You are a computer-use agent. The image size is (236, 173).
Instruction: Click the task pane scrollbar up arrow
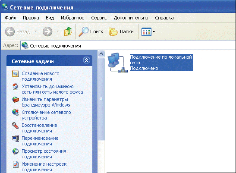[101, 54]
